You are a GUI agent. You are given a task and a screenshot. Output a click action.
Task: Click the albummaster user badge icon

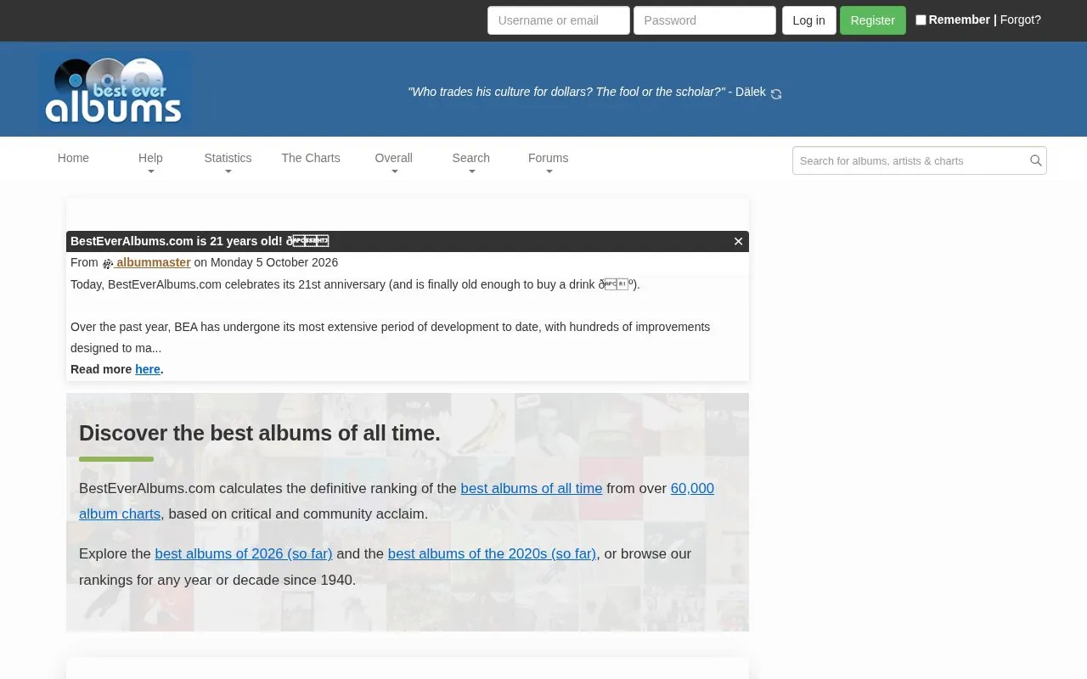click(x=108, y=263)
